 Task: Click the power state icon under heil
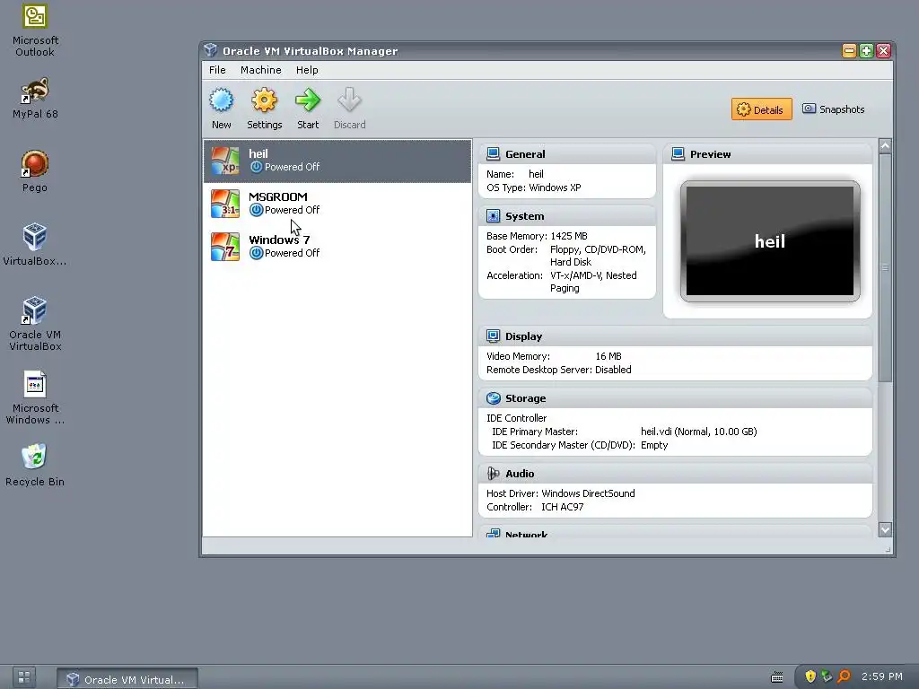click(256, 167)
